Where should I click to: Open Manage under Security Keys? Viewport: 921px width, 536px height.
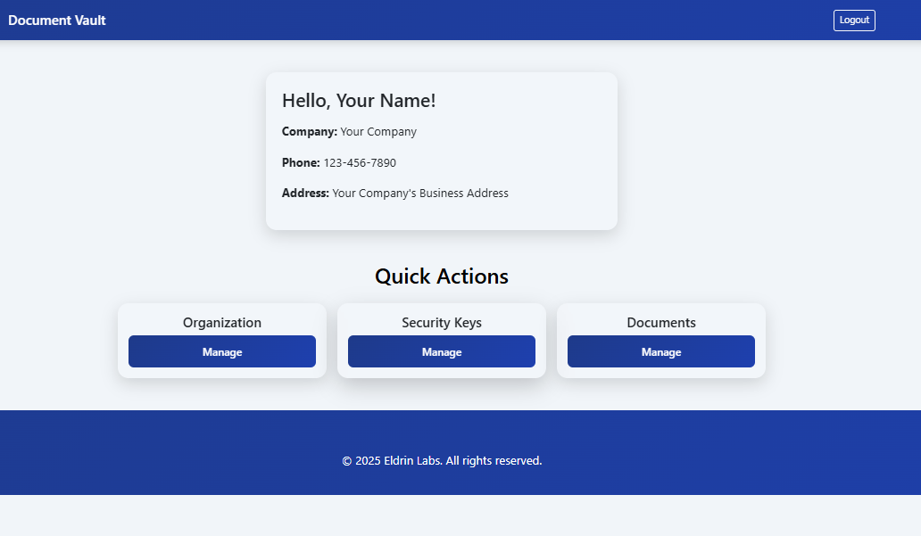pos(442,352)
